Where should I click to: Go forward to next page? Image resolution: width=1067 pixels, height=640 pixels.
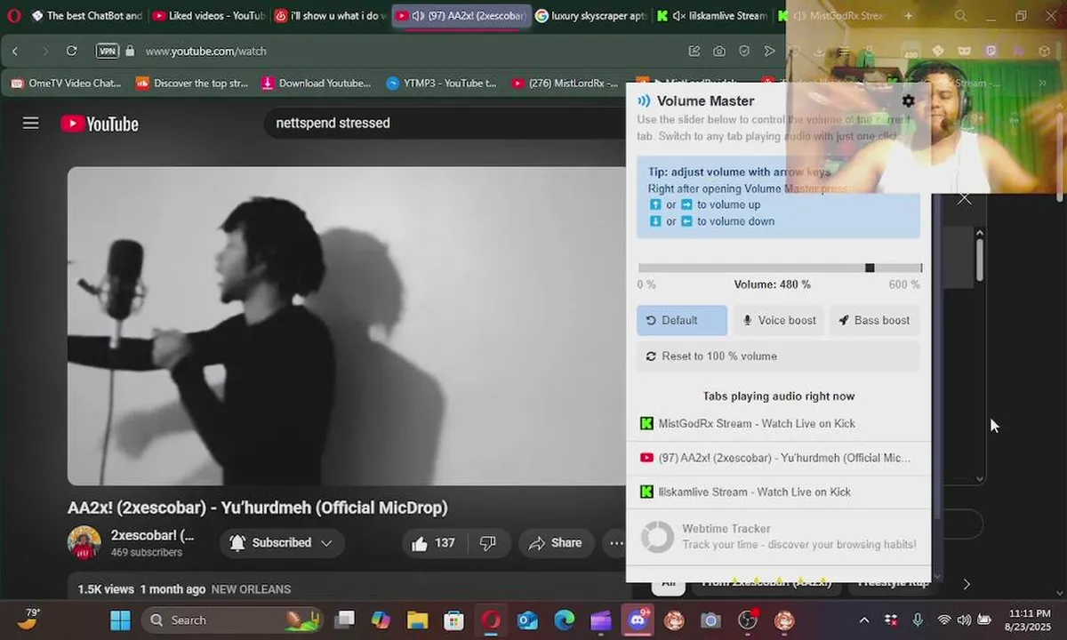pos(44,51)
